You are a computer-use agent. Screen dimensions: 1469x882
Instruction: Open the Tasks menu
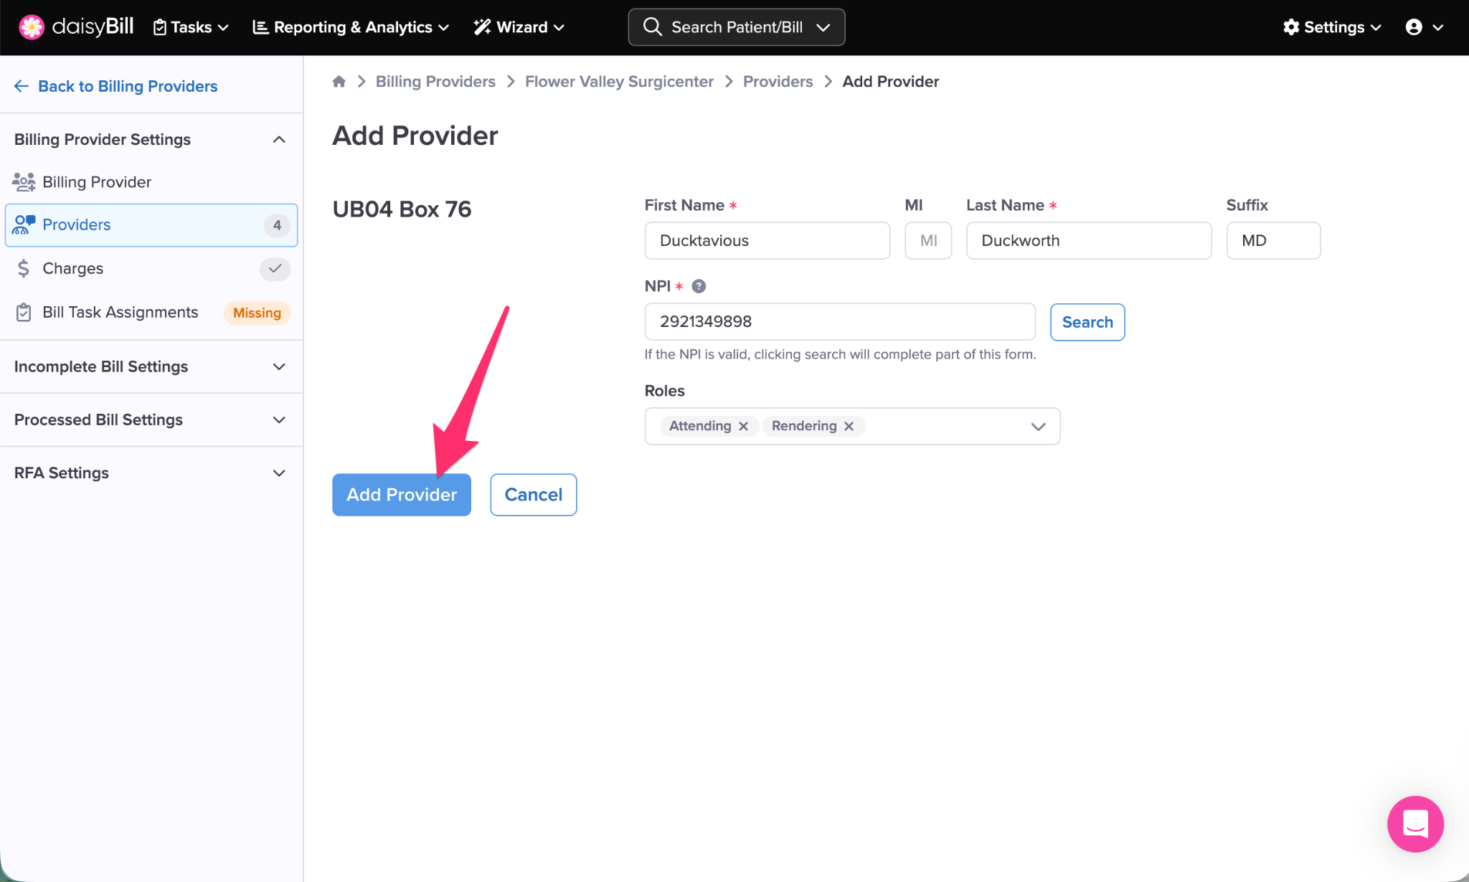191,27
